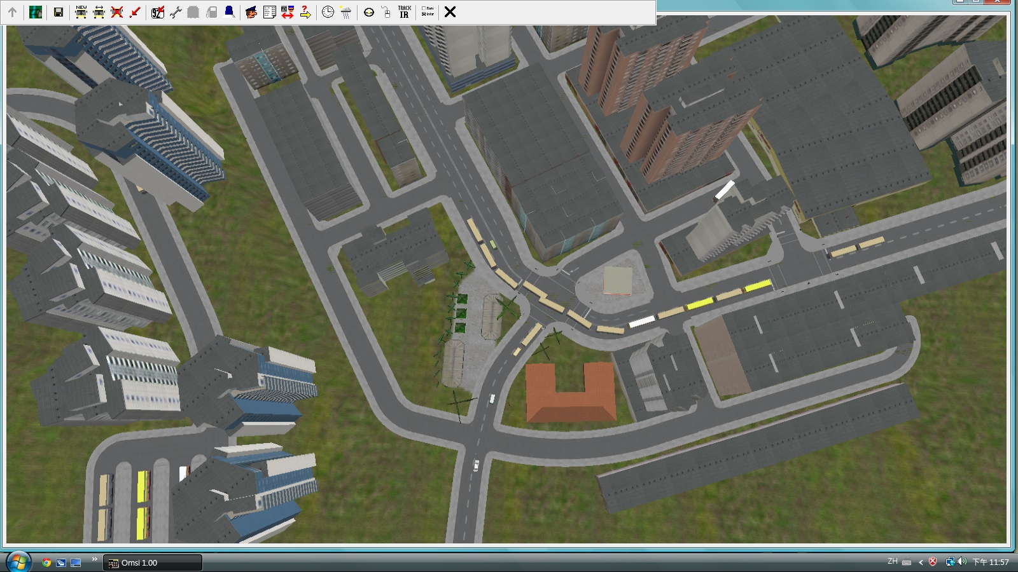Open line number 92 settings icon
1018x572 pixels.
tap(158, 12)
